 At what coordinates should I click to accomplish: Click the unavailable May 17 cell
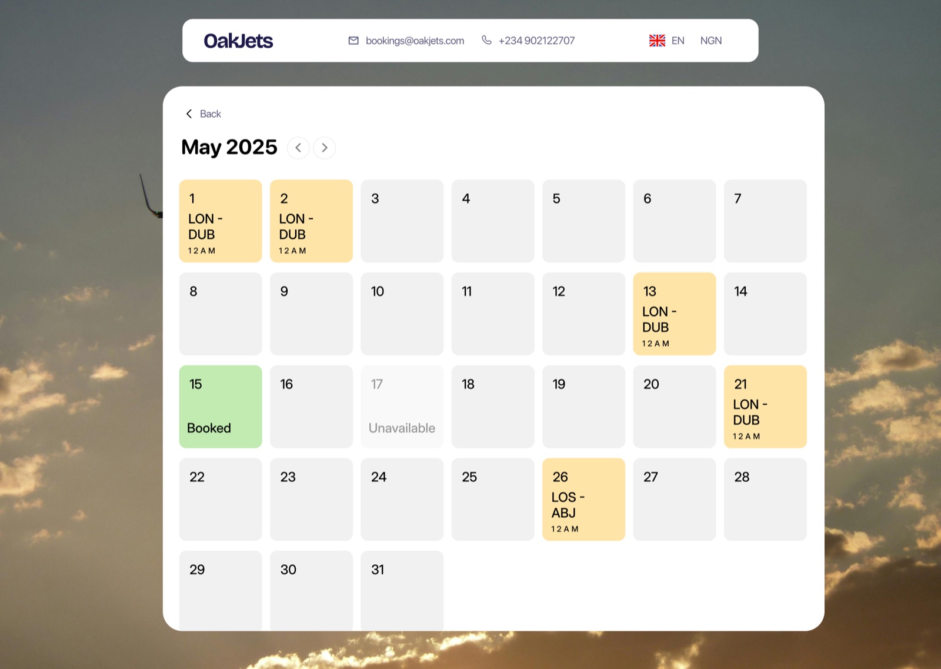tap(402, 407)
